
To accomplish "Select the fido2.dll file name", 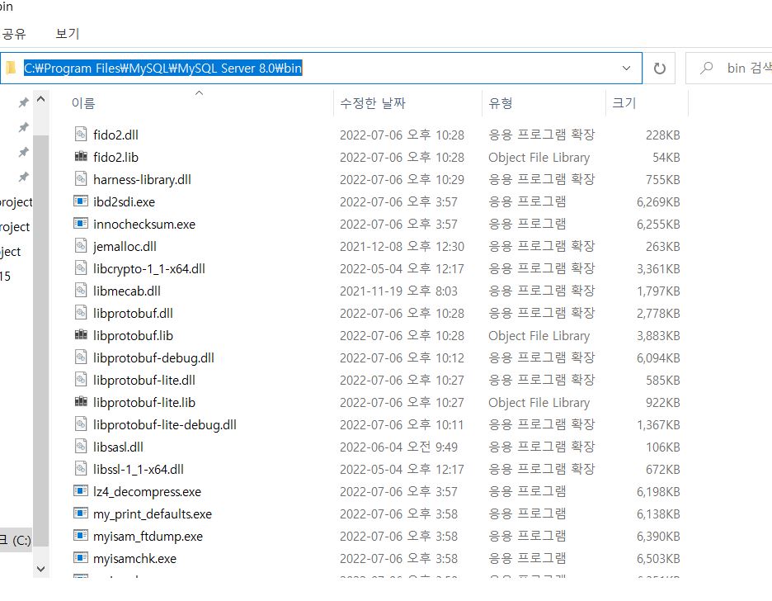I will (x=115, y=135).
